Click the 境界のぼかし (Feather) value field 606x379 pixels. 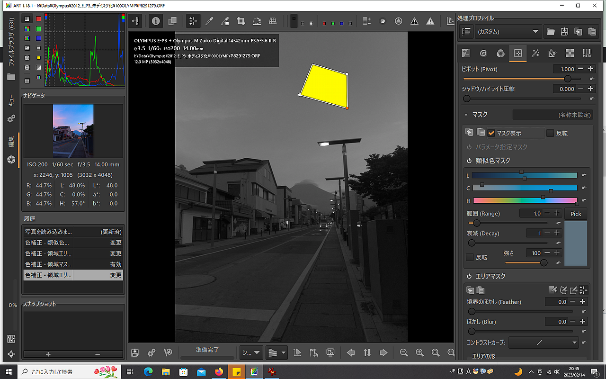tap(557, 302)
